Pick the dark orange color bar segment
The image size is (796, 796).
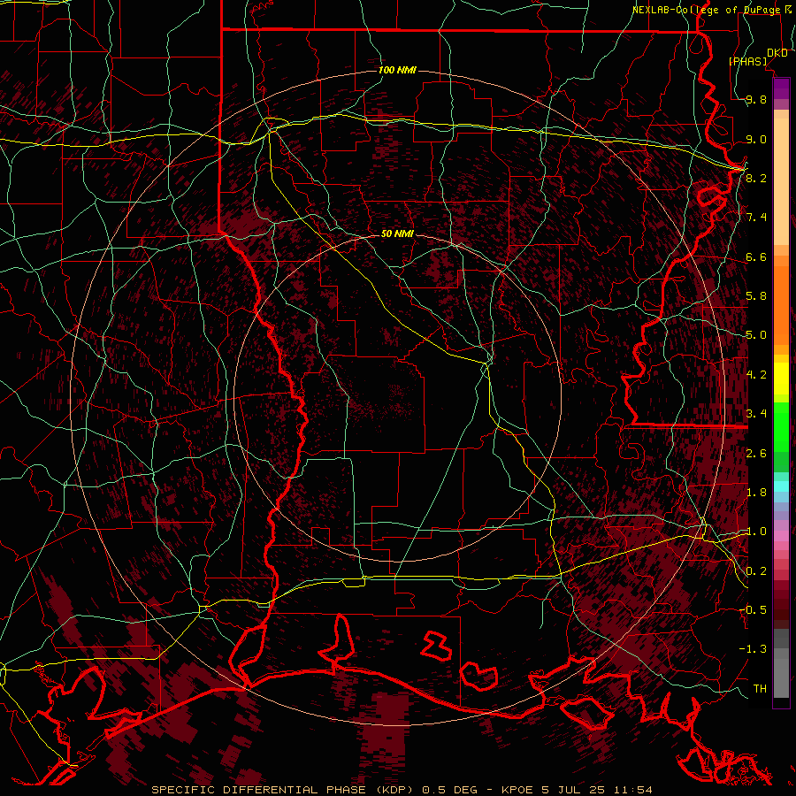(781, 304)
